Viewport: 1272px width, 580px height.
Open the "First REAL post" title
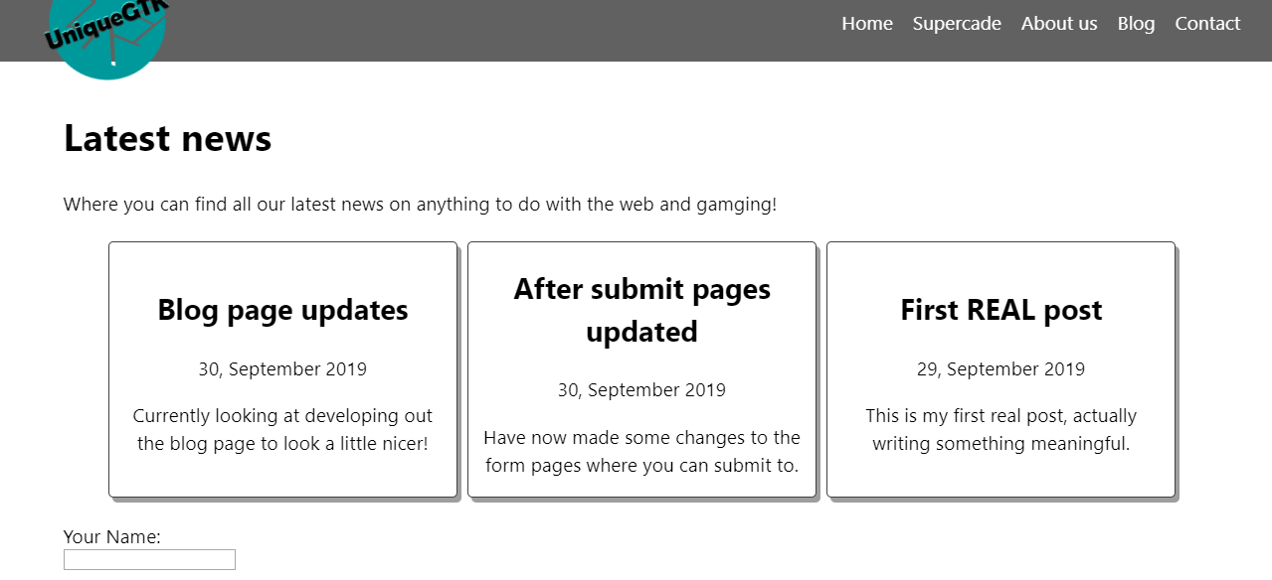click(1000, 310)
